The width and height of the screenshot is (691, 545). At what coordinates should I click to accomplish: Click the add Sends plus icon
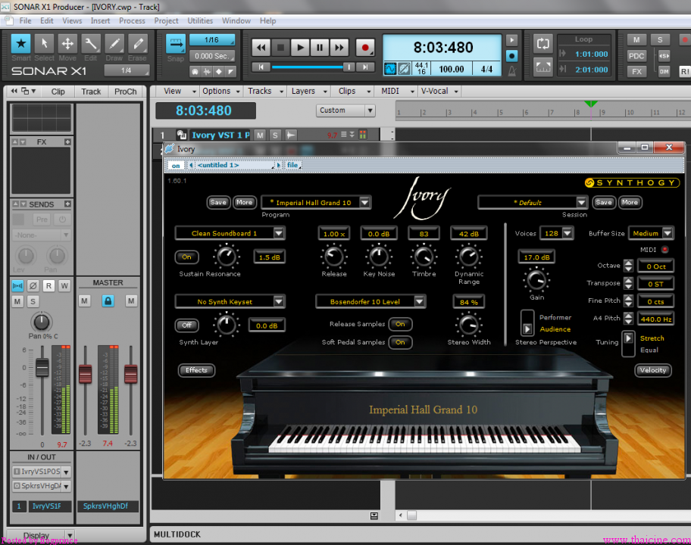coord(67,204)
